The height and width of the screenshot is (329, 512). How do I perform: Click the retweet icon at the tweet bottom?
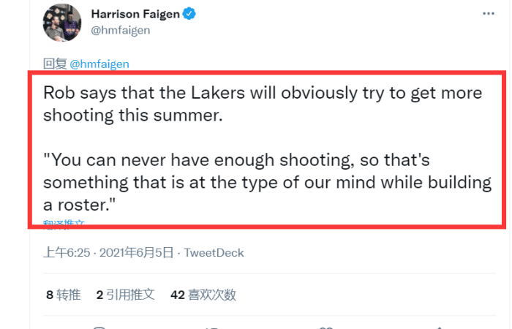214,327
